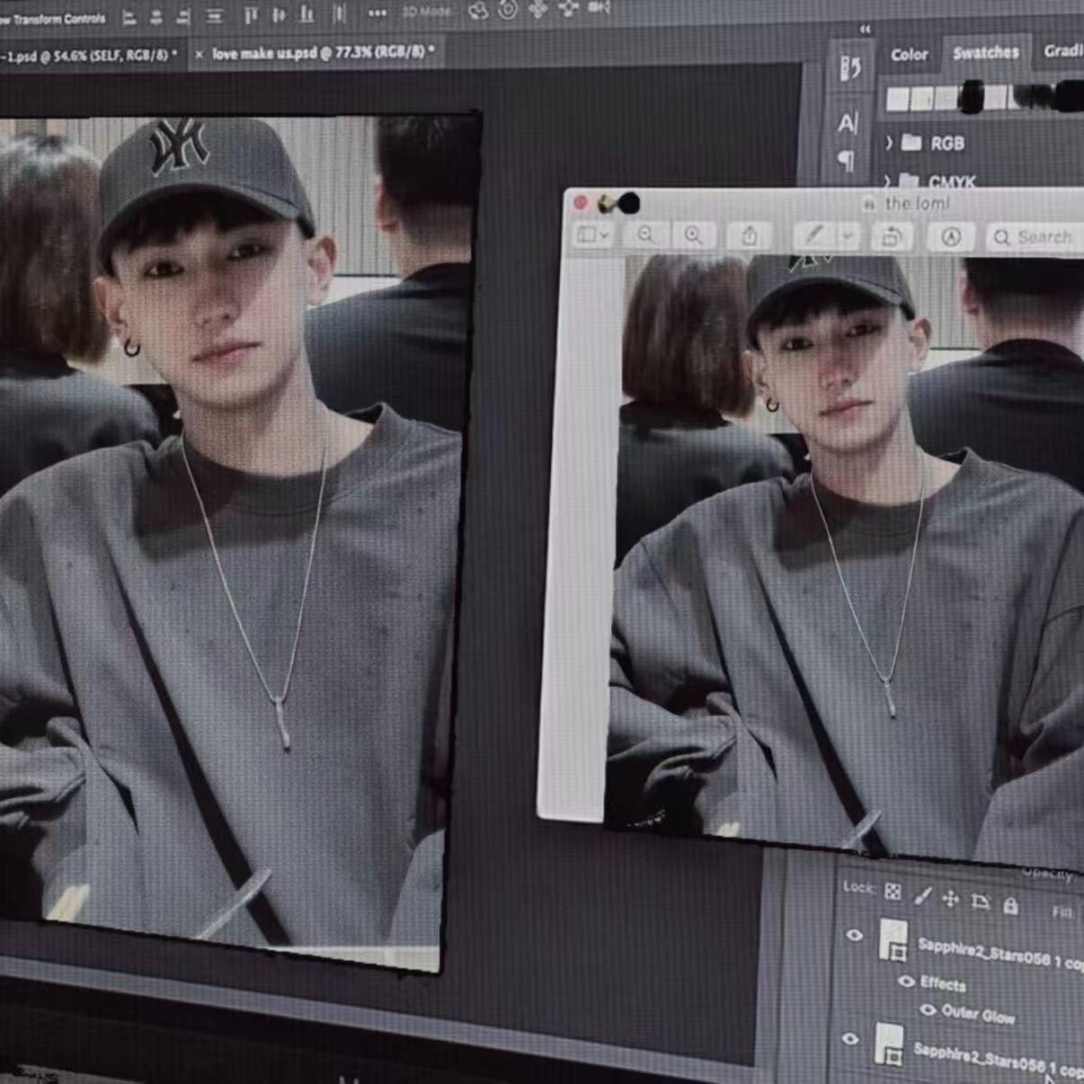
Task: Click the Lock all padlock icon
Action: (1010, 905)
